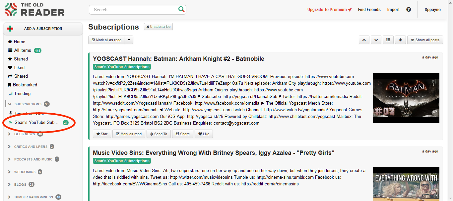453x201 pixels.
Task: Click the up arrow navigation button
Action: tap(364, 40)
